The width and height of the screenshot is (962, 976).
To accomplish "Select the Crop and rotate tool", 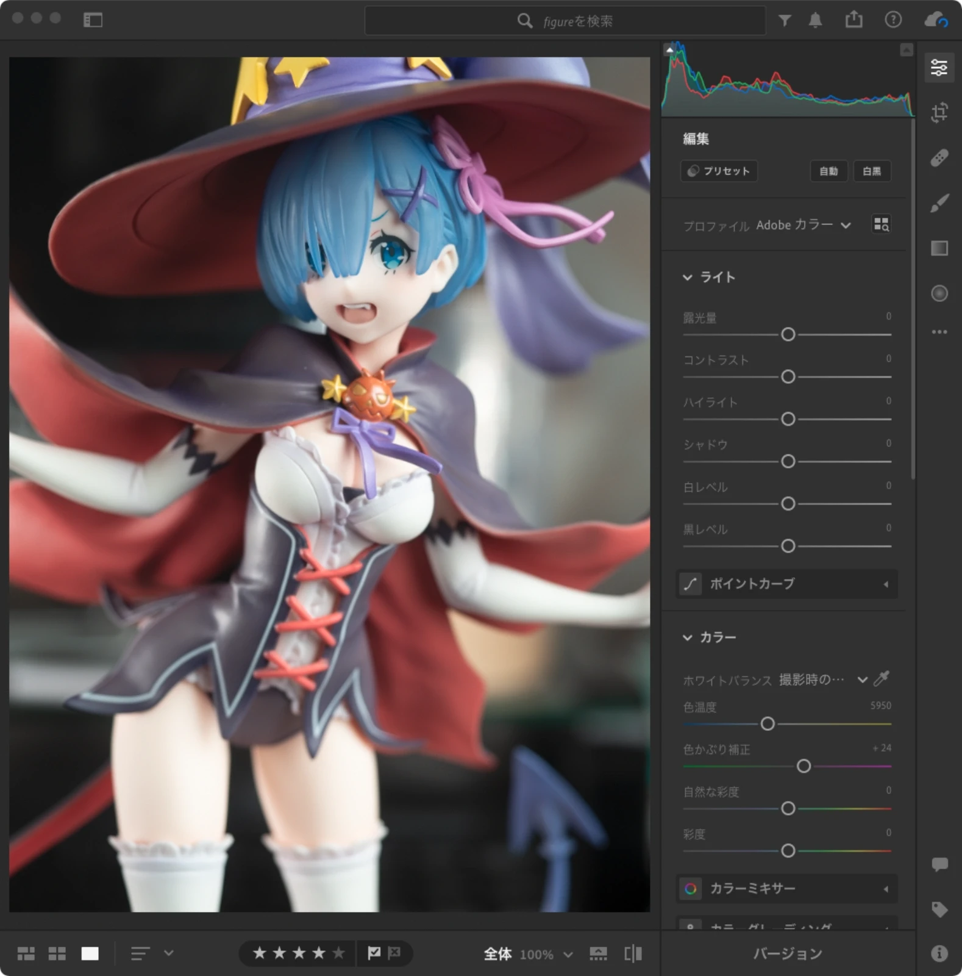I will 939,112.
